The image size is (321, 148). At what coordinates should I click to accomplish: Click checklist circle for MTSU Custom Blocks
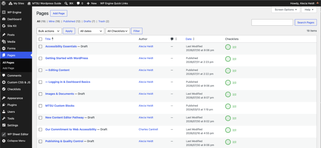228,106
